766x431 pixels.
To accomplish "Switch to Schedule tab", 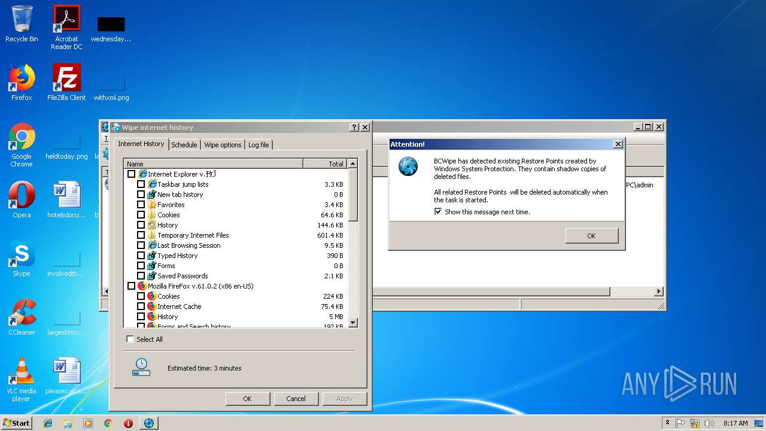I will [x=184, y=145].
